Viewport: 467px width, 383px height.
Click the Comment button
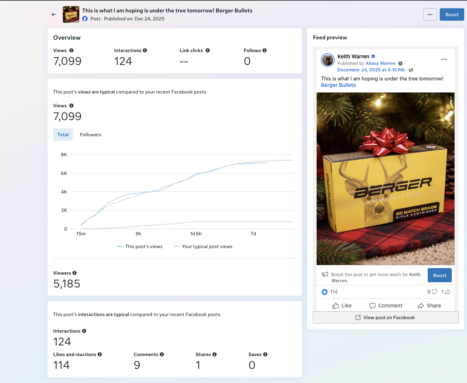pos(386,306)
